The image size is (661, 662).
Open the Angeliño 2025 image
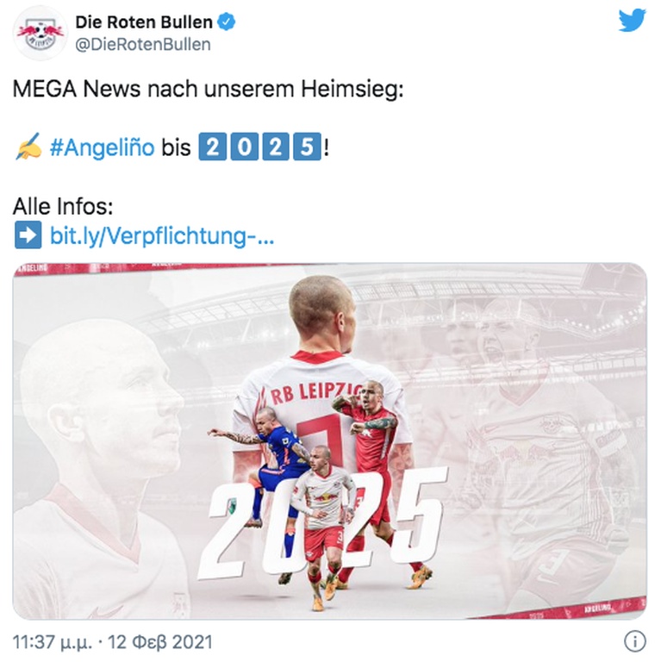(x=330, y=440)
